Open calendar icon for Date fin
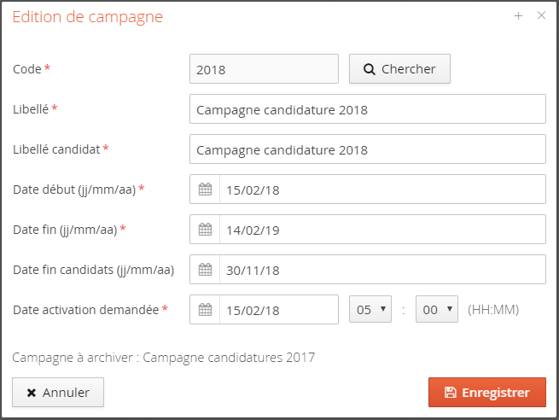 click(x=205, y=229)
